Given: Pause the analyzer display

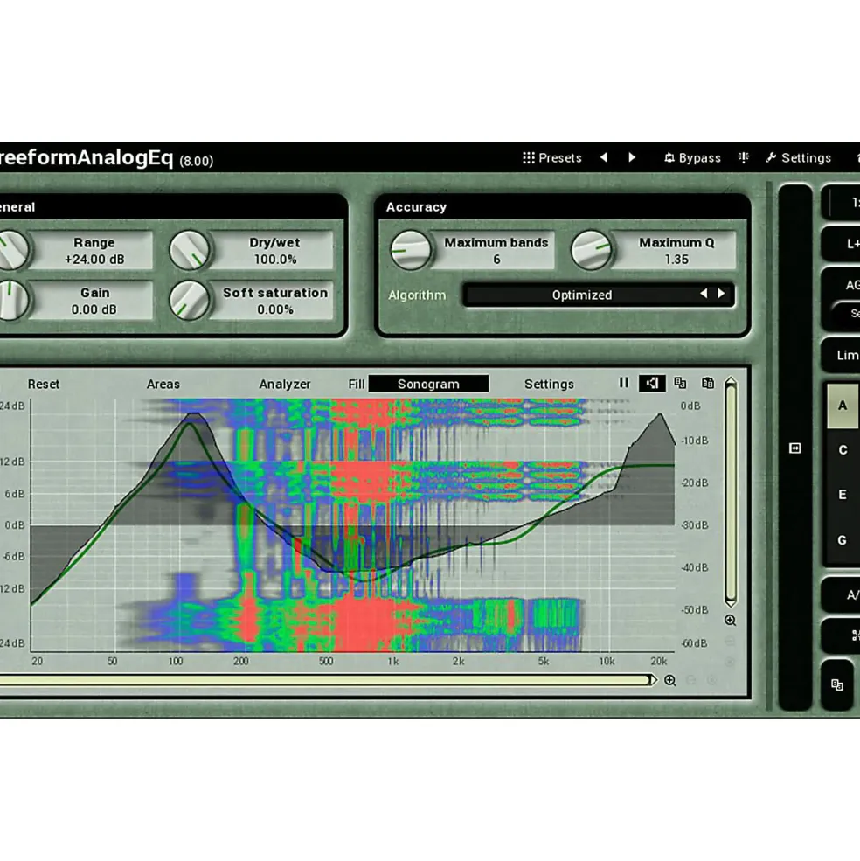Looking at the screenshot, I should click(624, 383).
